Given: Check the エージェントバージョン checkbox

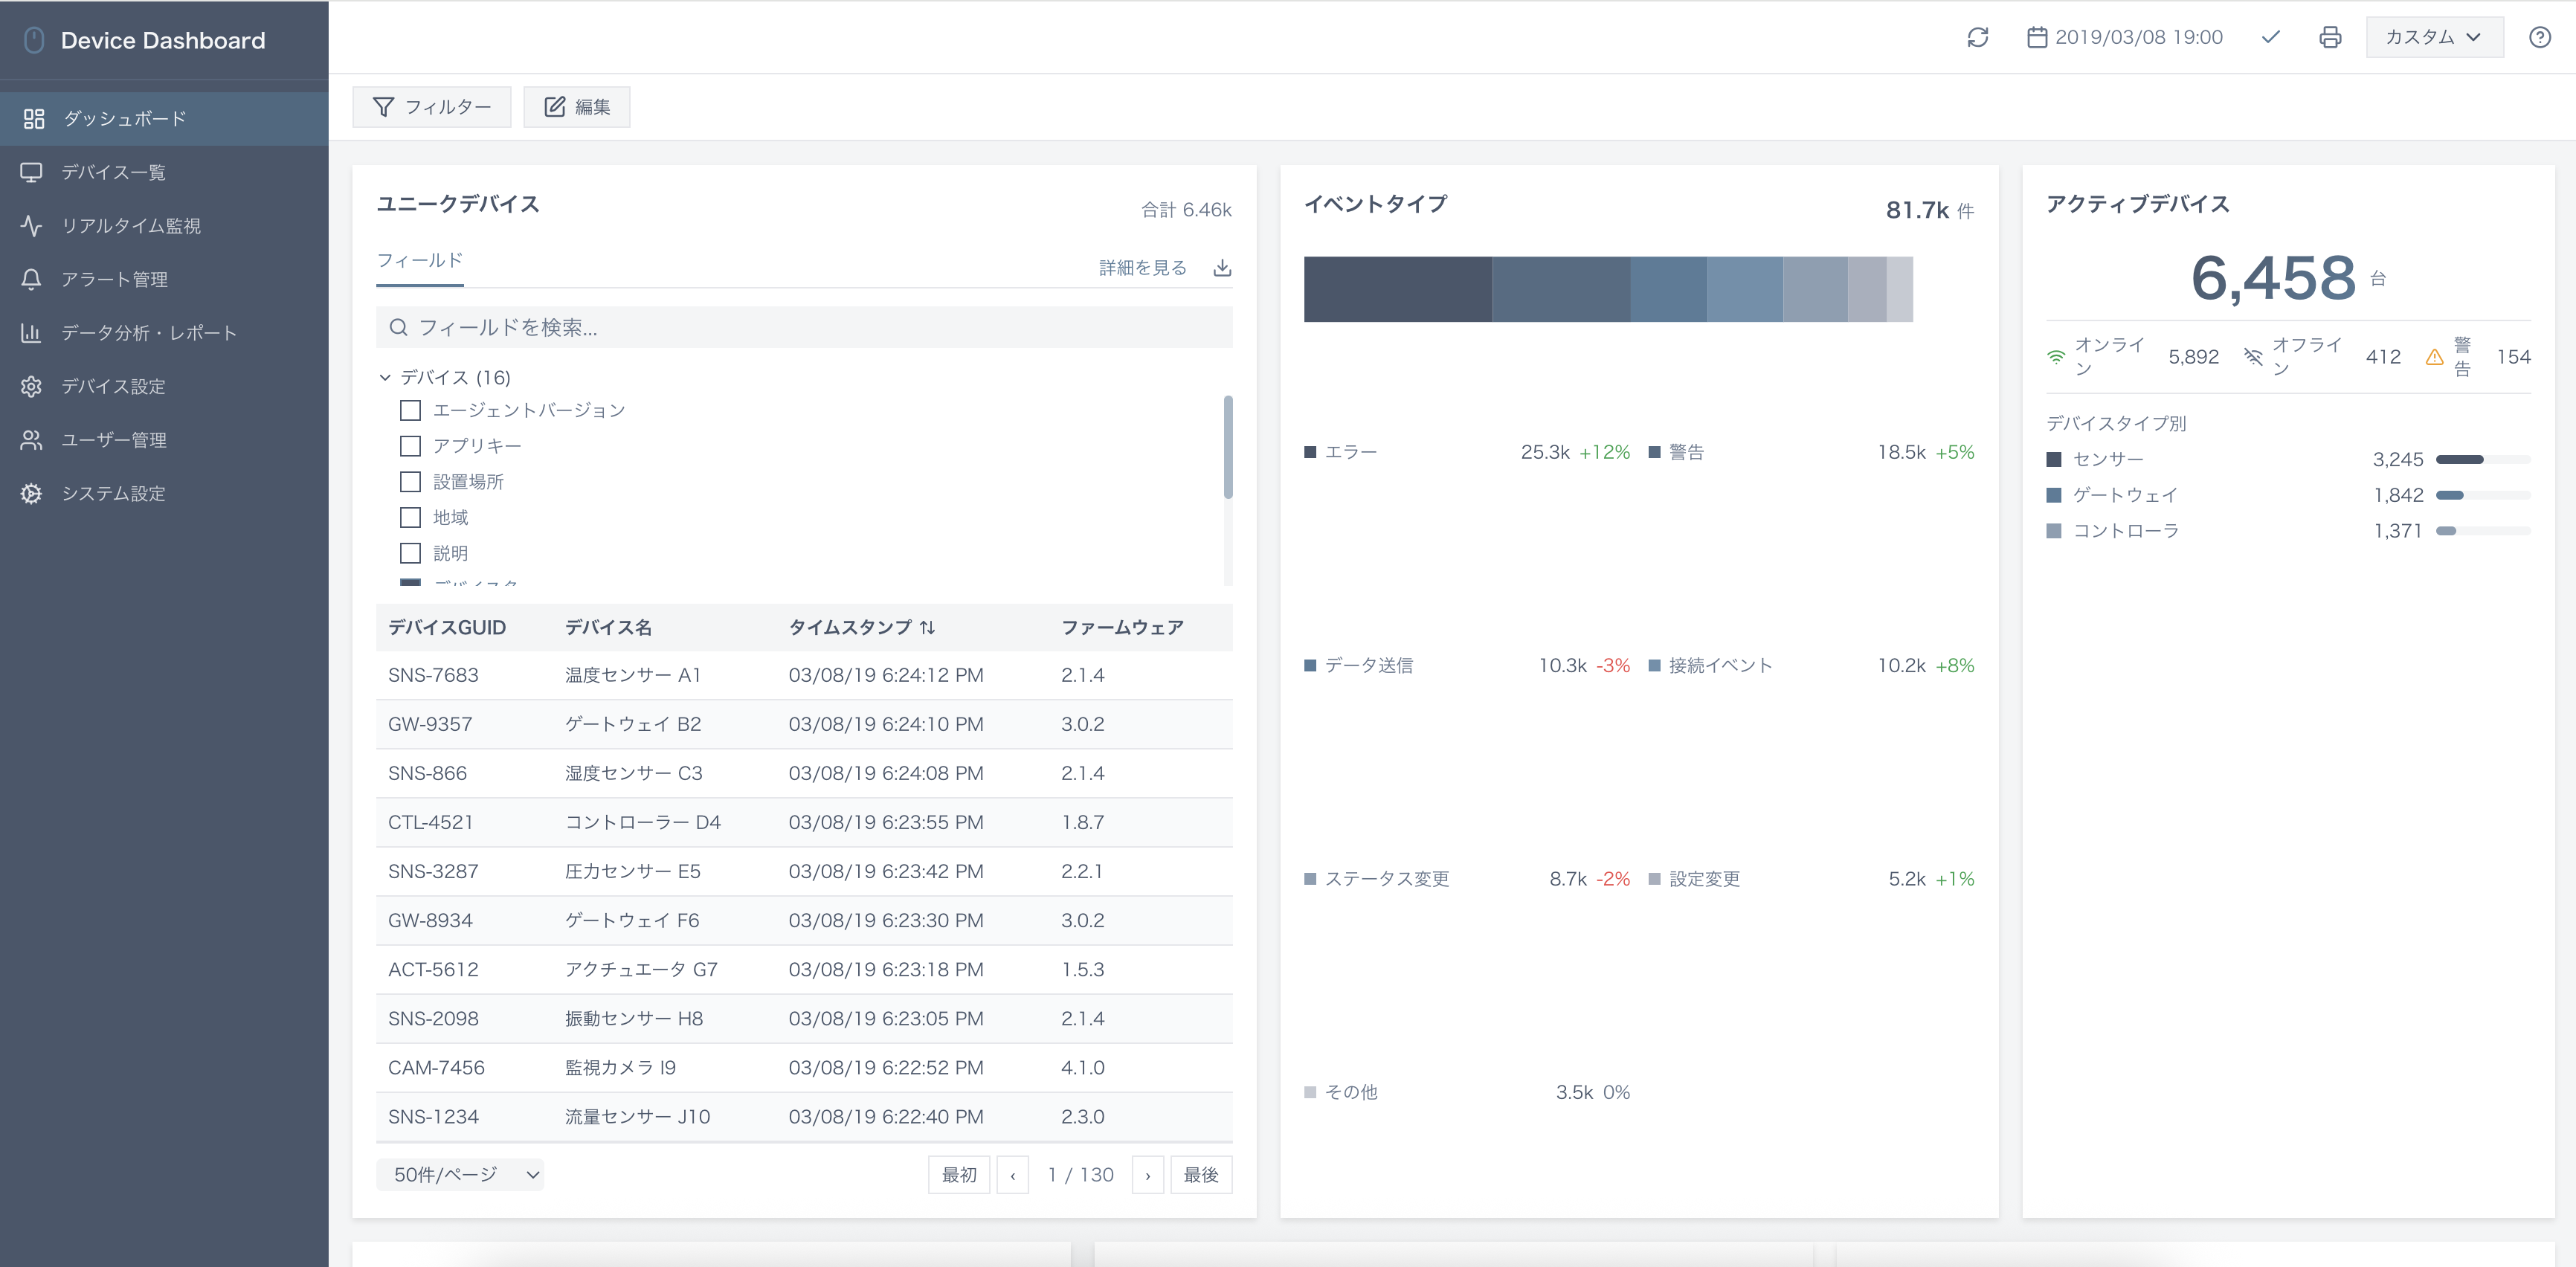Looking at the screenshot, I should point(410,410).
